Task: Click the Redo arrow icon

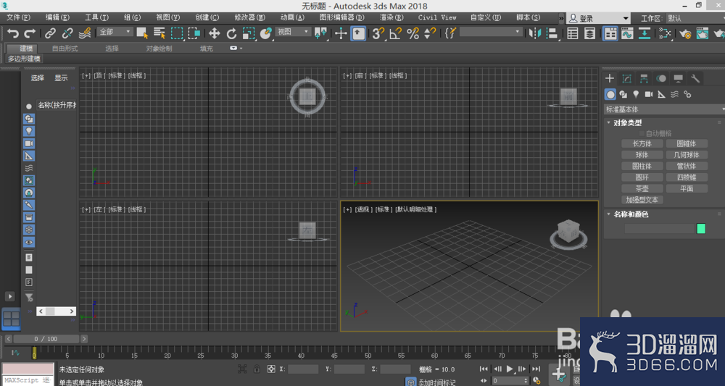Action: (30, 33)
